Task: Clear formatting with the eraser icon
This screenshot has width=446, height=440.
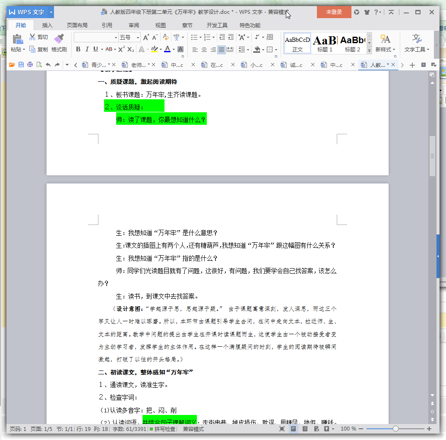Action: [x=165, y=37]
